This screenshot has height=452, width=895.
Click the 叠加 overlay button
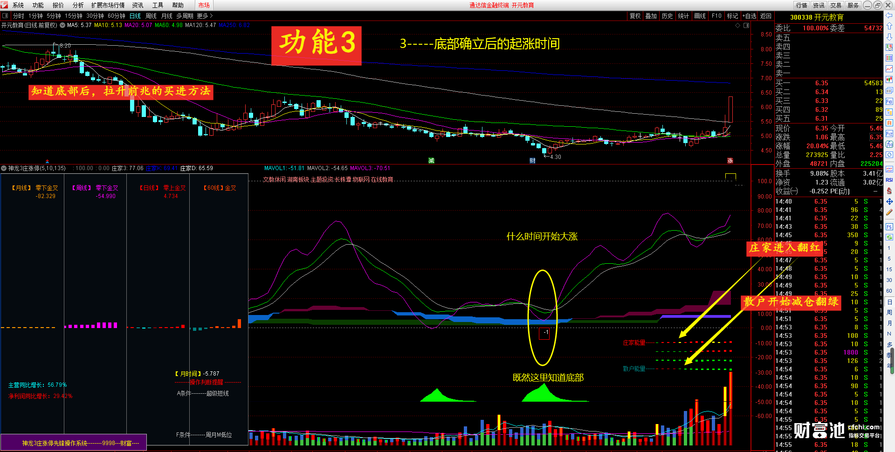651,16
